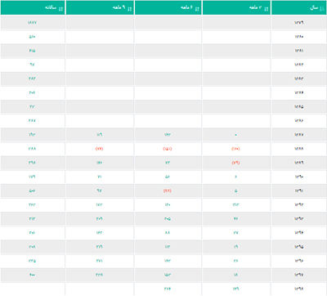The image size is (327, 296).
Task: Select year cell ۱۳۹۱
Action: point(299,191)
